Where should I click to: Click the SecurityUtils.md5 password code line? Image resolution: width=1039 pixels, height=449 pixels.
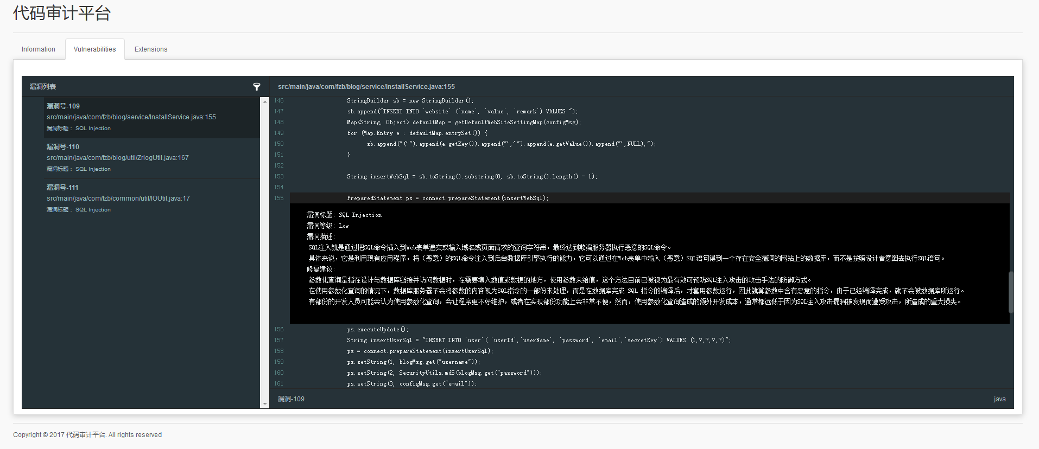445,373
